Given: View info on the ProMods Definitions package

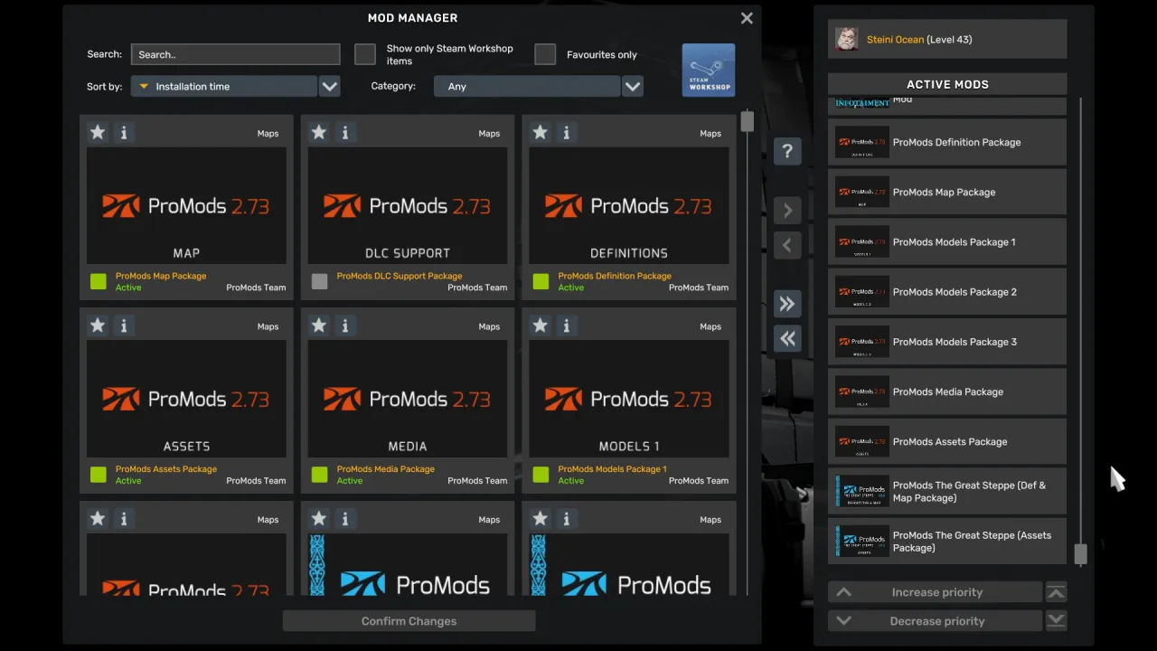Looking at the screenshot, I should [x=567, y=132].
